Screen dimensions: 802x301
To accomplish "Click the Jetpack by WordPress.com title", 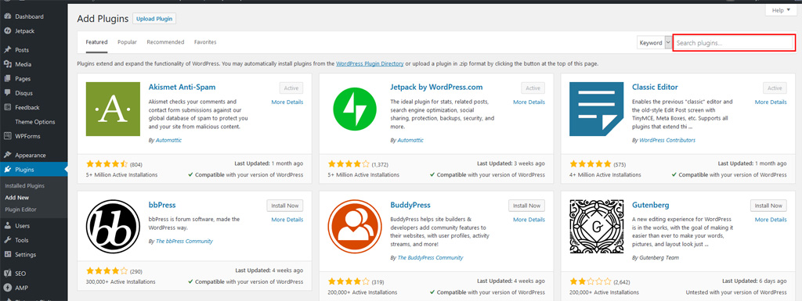I will click(436, 88).
